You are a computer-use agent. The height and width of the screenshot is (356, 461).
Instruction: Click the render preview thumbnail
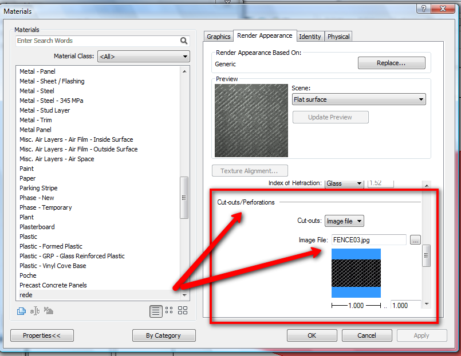click(251, 121)
